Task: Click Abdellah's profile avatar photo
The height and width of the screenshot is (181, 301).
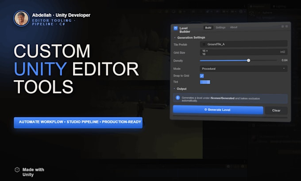Action: click(21, 18)
